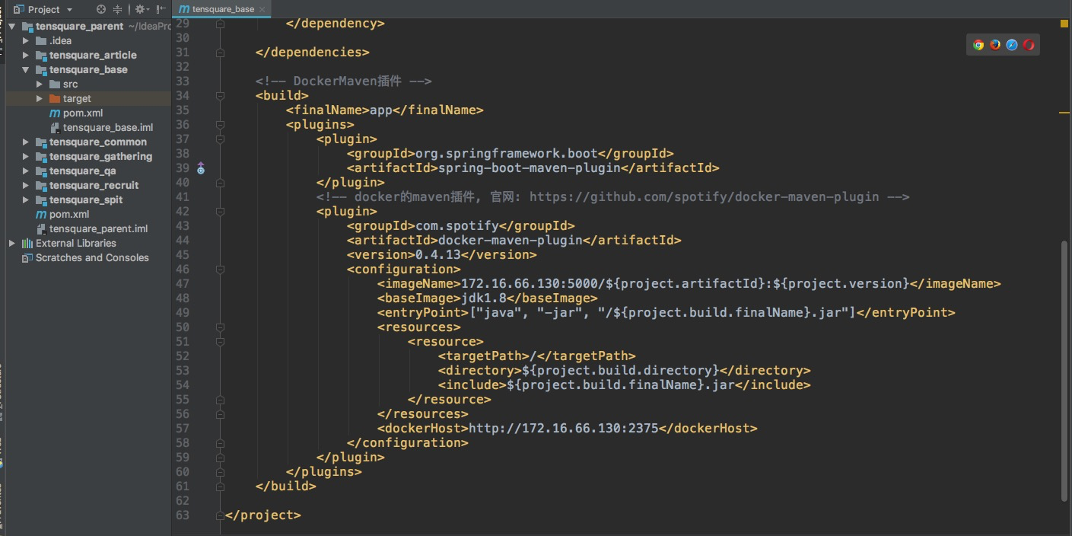Click the DockerMaven comment on line 33

[x=344, y=81]
